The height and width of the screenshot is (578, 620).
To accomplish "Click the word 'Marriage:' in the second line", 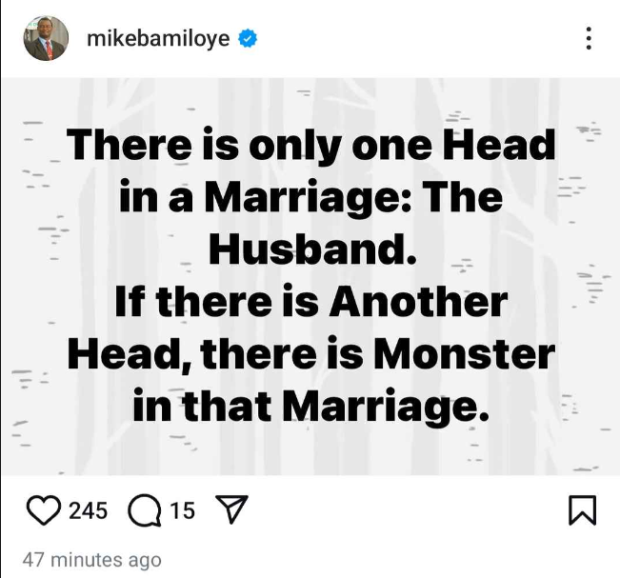I will click(309, 198).
